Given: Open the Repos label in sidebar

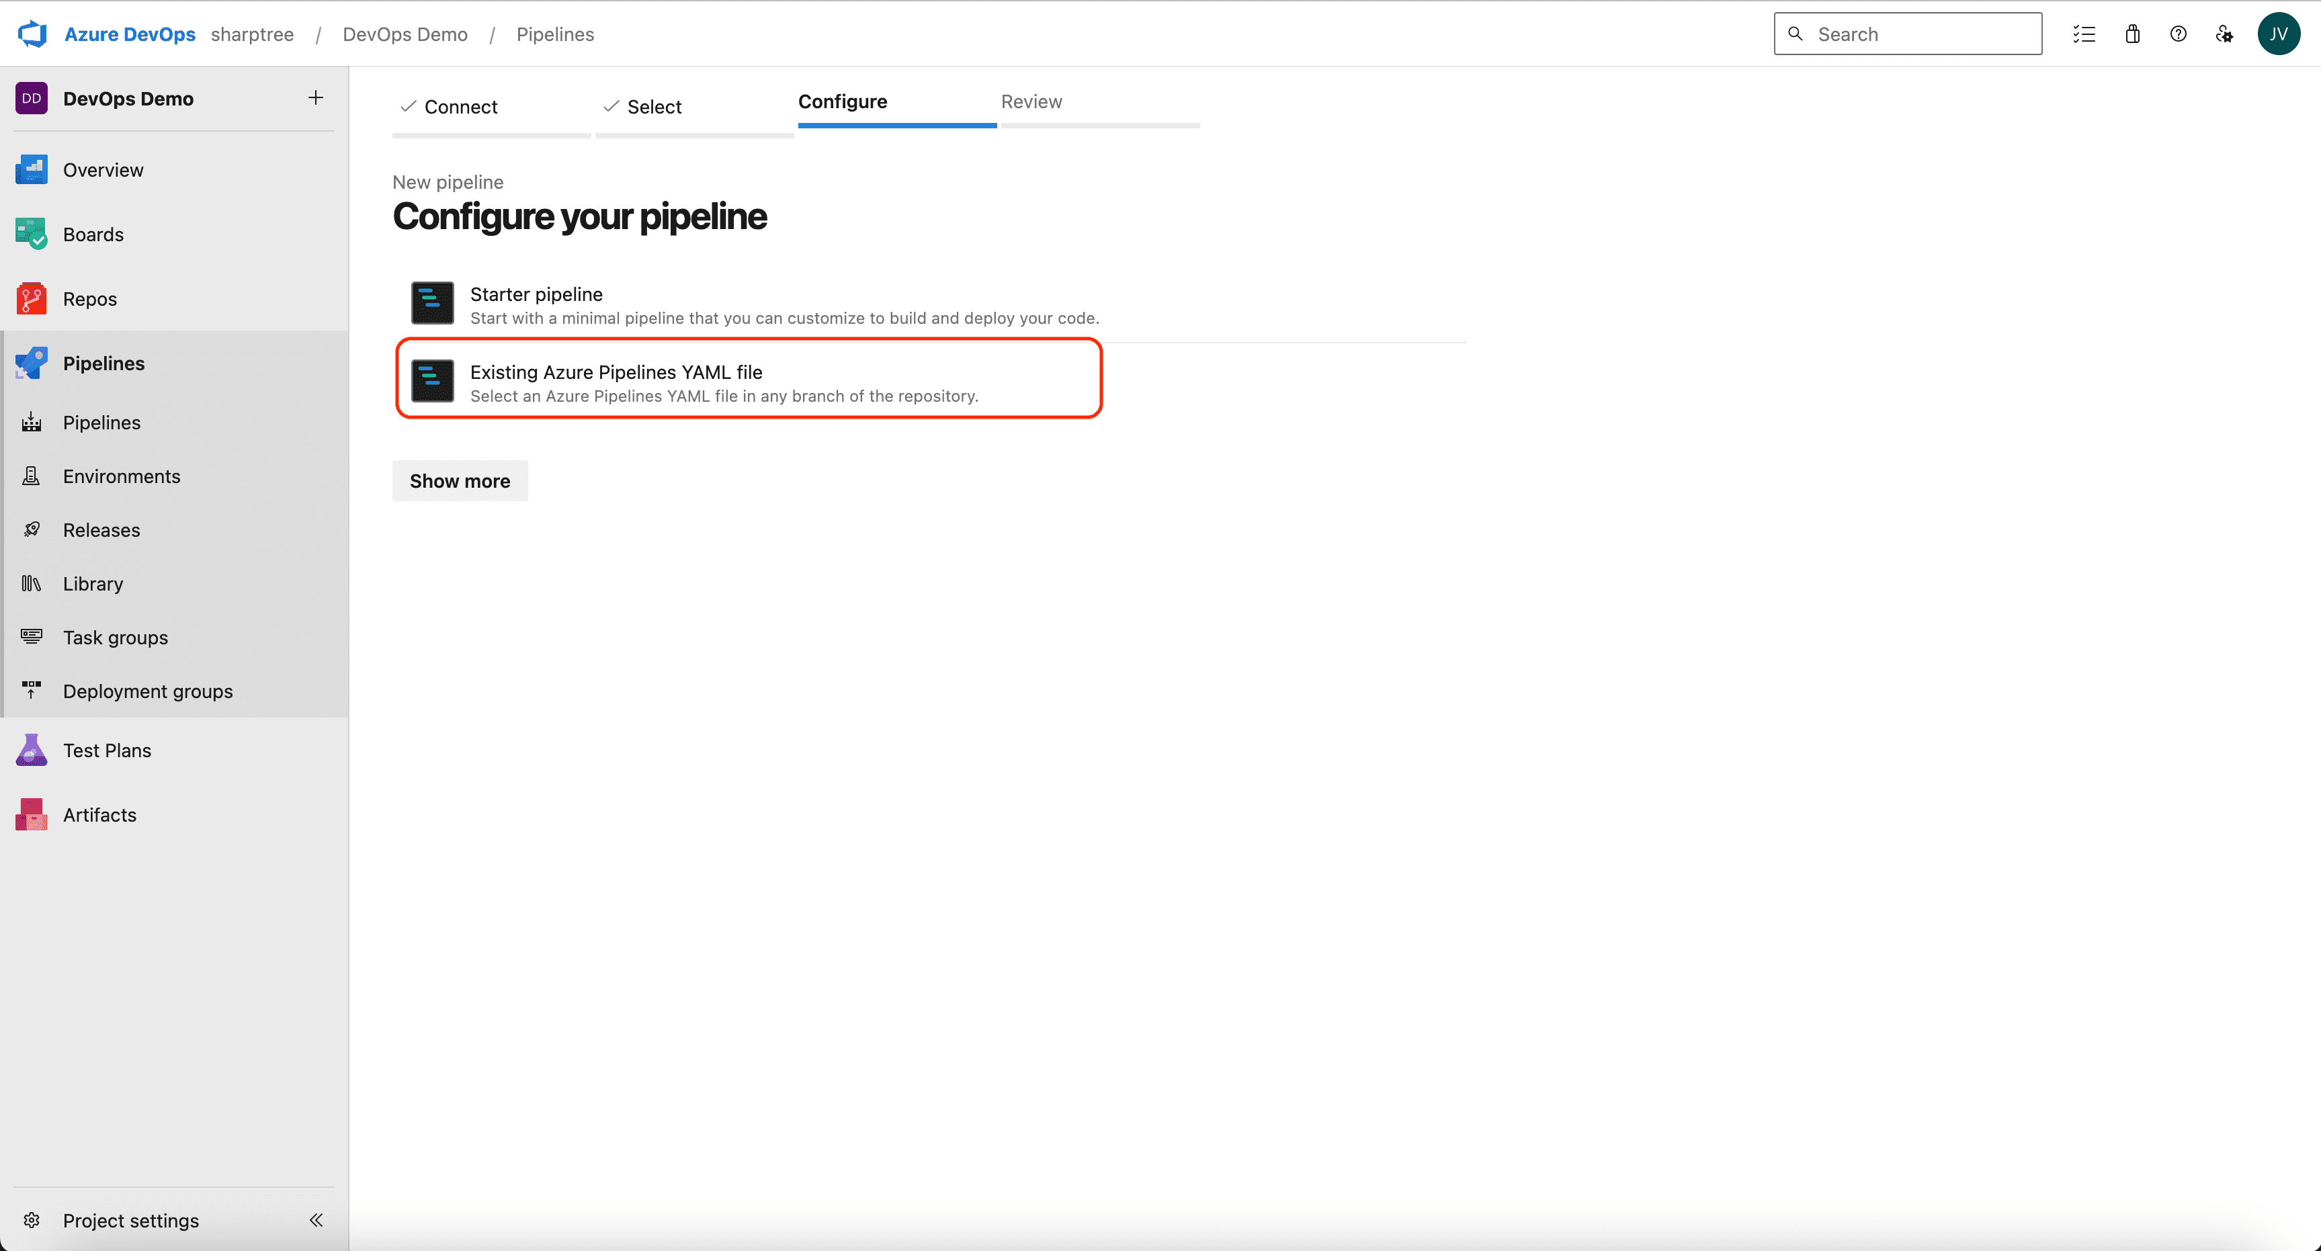Looking at the screenshot, I should pyautogui.click(x=90, y=299).
